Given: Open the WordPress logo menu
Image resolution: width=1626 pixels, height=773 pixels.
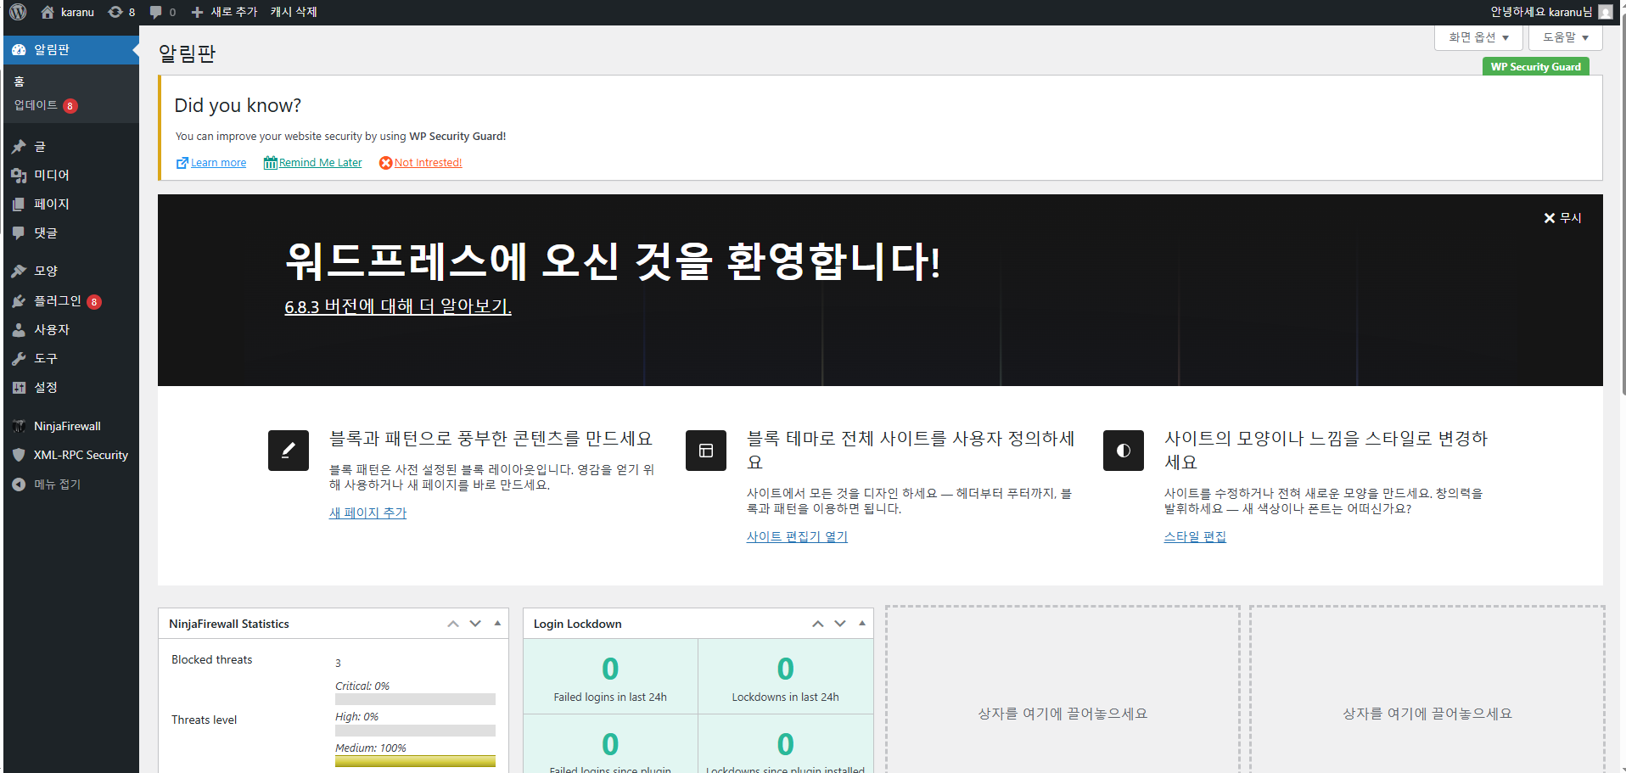Looking at the screenshot, I should click(x=18, y=12).
